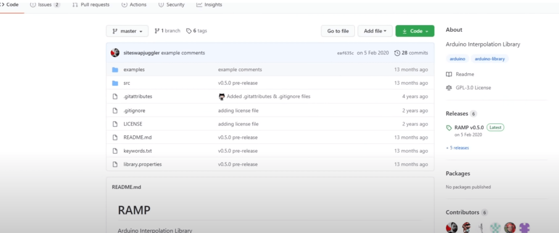Open the '+ 5 releases' link
The height and width of the screenshot is (233, 559).
coord(457,148)
